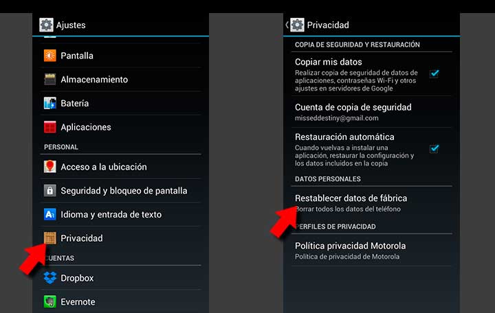Screen dimensions: 495x313
Task: Select the Privacidad menu entry text
Action: click(82, 238)
